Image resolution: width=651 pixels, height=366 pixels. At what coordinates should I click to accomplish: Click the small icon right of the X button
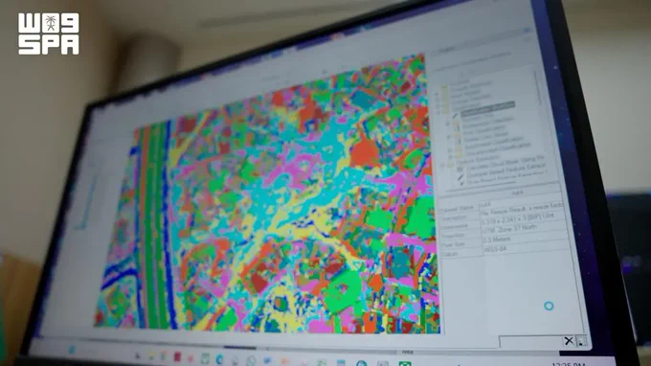(582, 341)
